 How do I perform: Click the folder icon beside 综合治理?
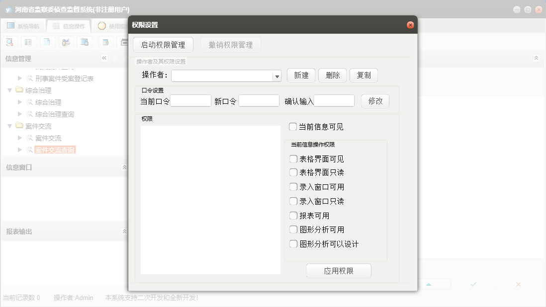pos(19,90)
